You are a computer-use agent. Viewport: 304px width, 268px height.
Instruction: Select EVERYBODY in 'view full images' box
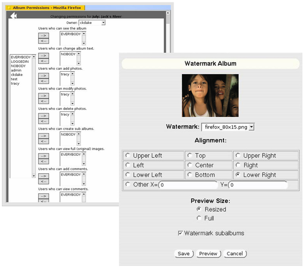71,155
